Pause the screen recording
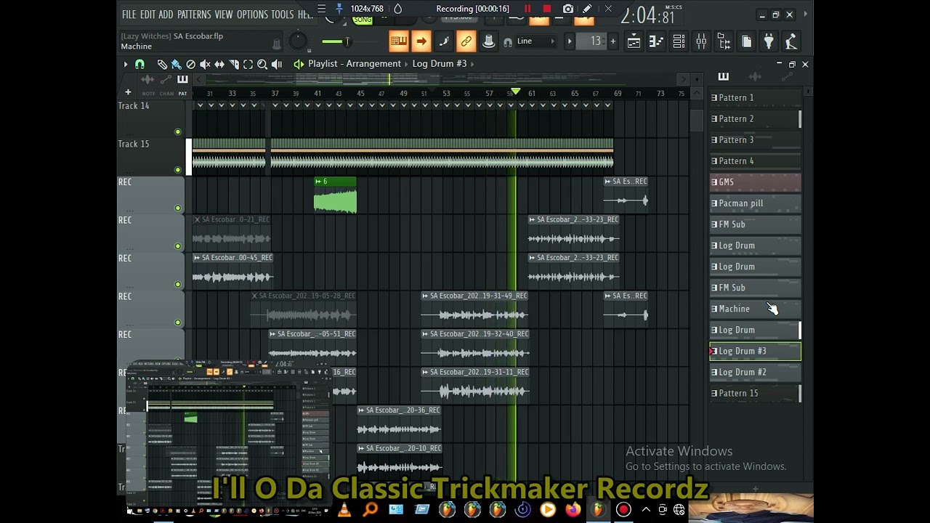Screen dimensions: 930x523 coord(527,9)
